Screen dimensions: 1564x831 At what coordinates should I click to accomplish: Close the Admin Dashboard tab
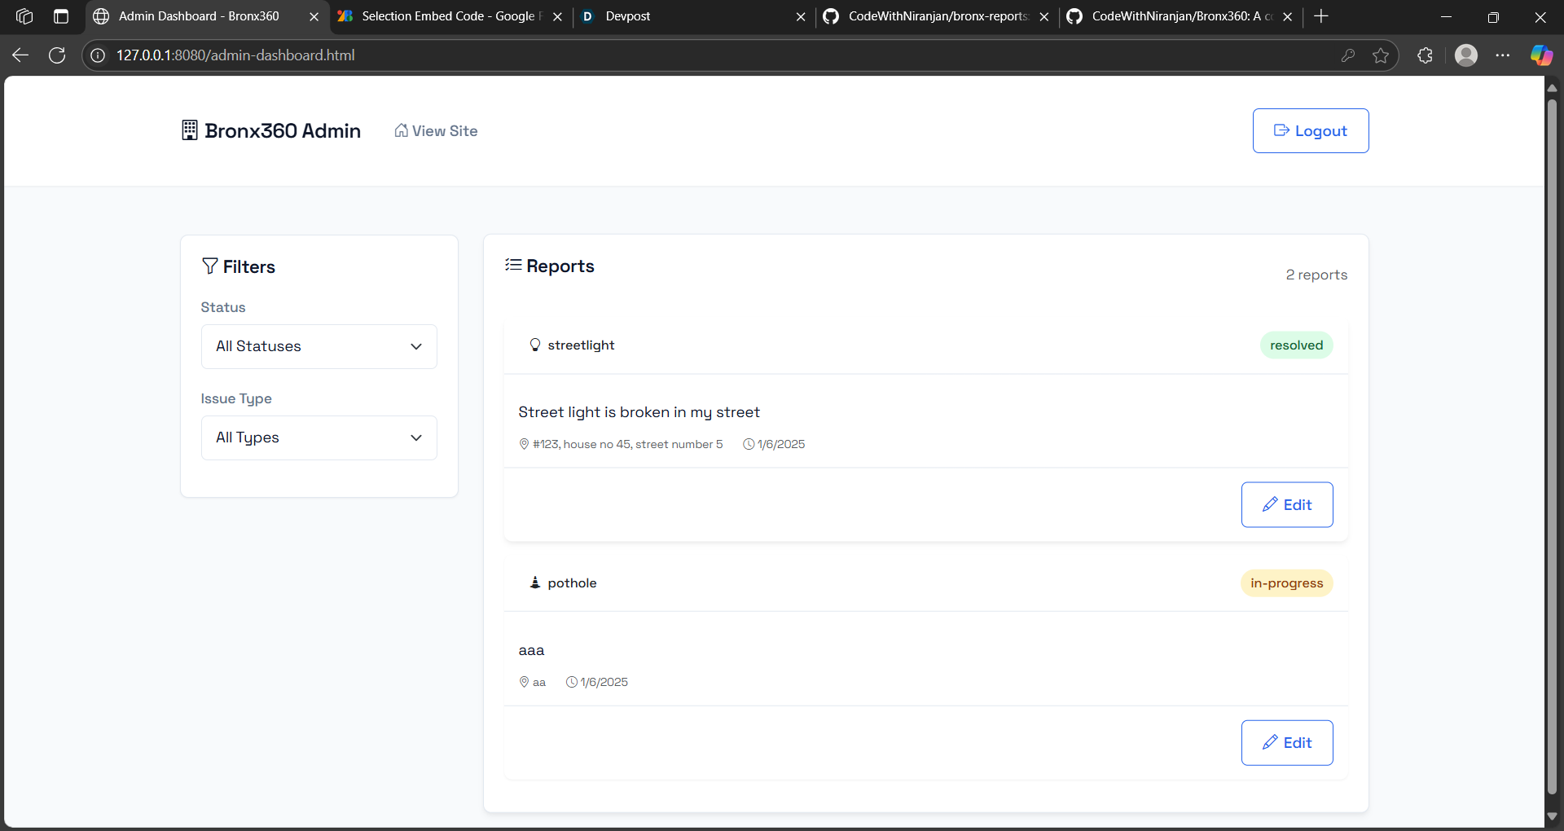coord(314,16)
